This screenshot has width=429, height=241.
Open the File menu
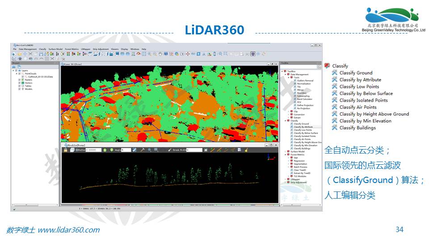pos(14,49)
